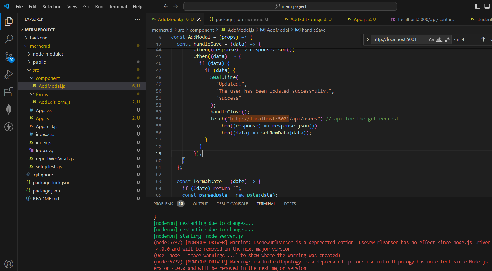Expand the public folder
Screen dimensions: 492x271
click(x=39, y=62)
